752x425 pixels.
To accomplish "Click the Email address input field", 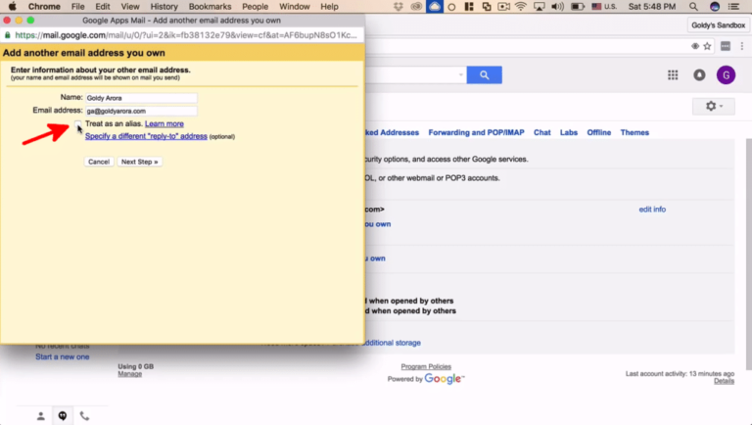I will click(x=141, y=111).
